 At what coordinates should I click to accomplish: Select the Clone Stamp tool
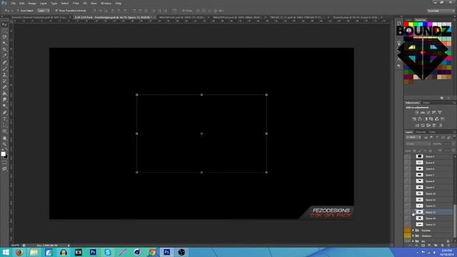[x=4, y=75]
